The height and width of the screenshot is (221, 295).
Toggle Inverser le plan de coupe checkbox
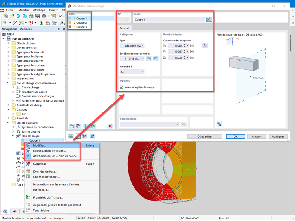pyautogui.click(x=121, y=87)
